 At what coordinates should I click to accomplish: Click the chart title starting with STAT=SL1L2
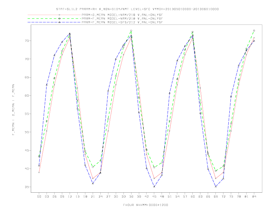coord(137,9)
